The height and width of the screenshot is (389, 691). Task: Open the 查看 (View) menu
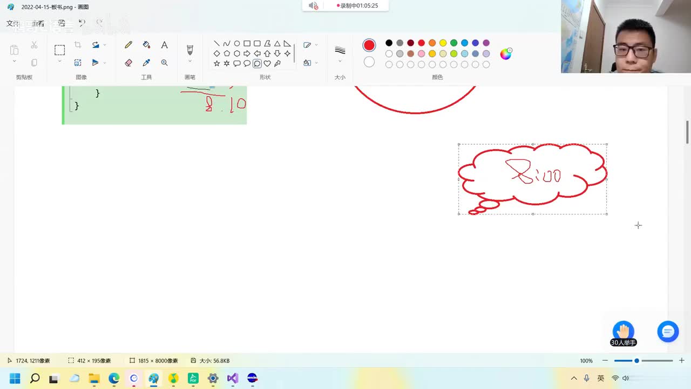(x=38, y=23)
